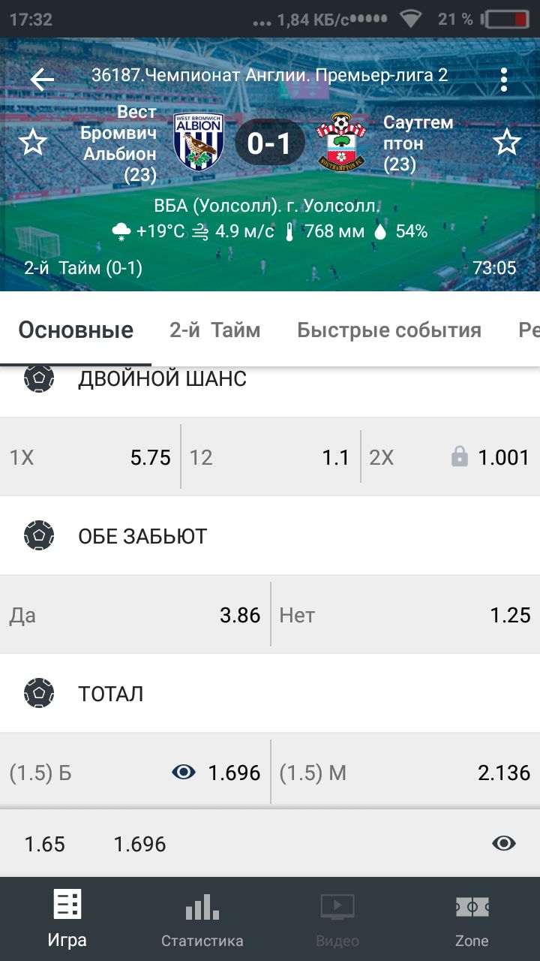The image size is (540, 961).
Task: Select the 1X odds 5.75
Action: tap(90, 457)
